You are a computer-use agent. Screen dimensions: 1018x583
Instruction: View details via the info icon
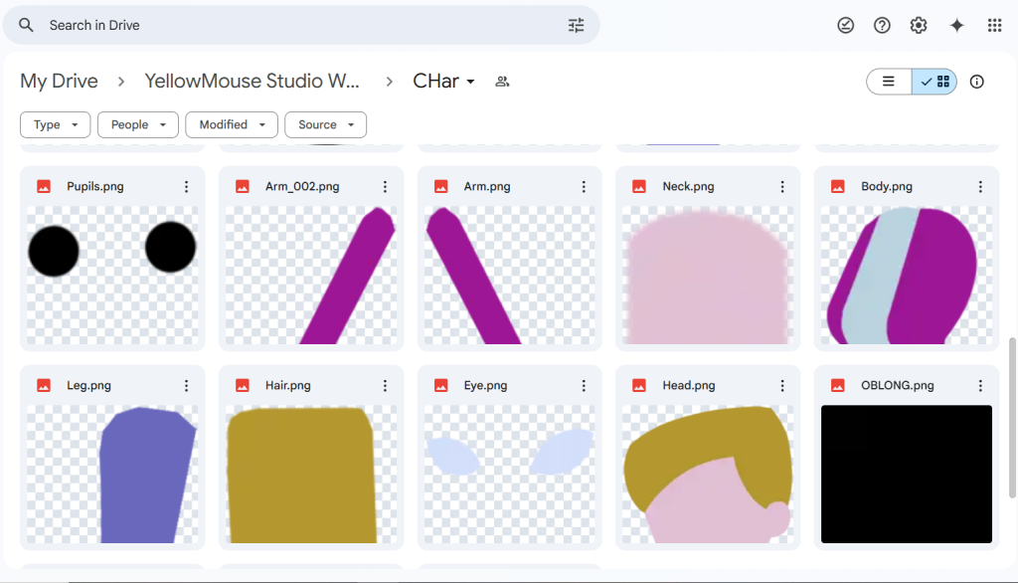click(x=976, y=82)
